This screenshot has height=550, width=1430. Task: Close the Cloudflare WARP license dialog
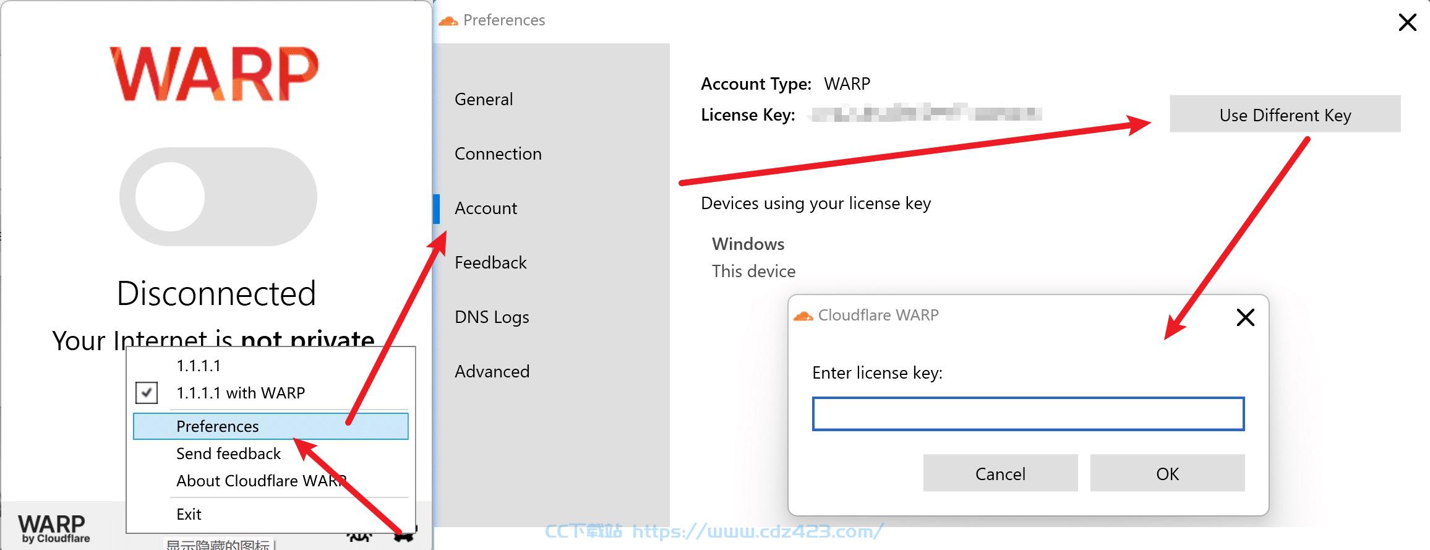click(x=1245, y=317)
